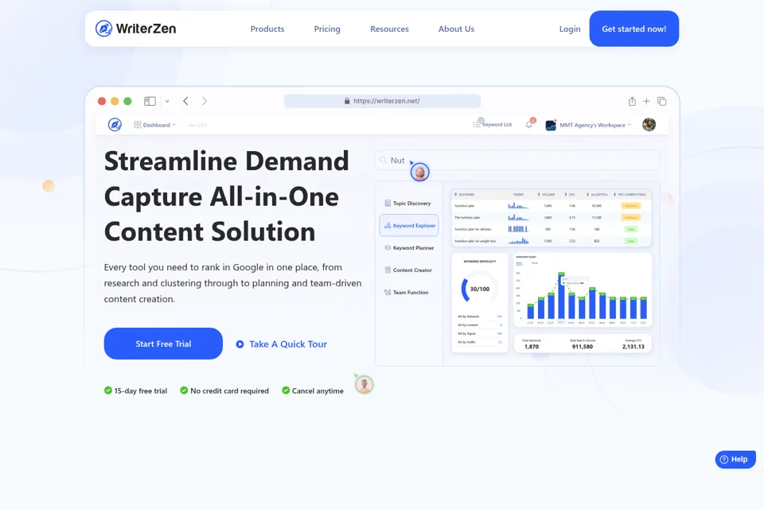Viewport: 764px width, 509px height.
Task: Click the No credit card required text
Action: coord(229,390)
